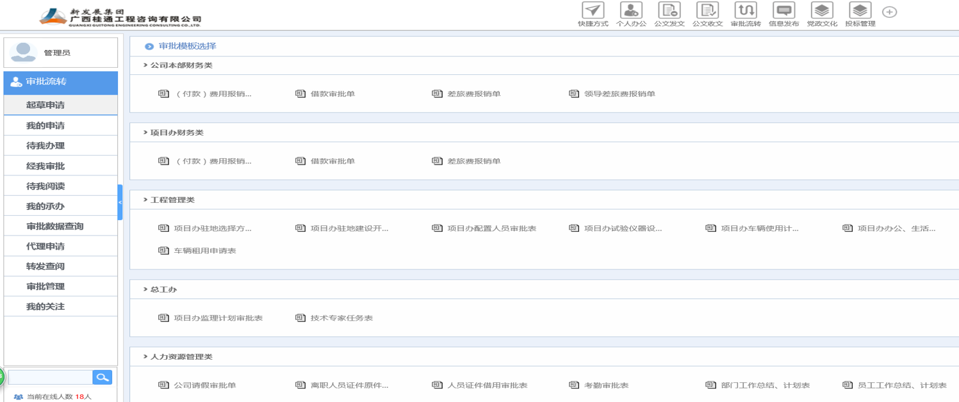
Task: Open the 公文收文 toolbar icon
Action: pos(707,11)
